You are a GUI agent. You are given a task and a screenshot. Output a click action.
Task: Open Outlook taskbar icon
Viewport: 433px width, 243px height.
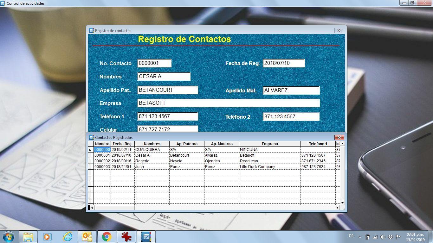(87, 237)
